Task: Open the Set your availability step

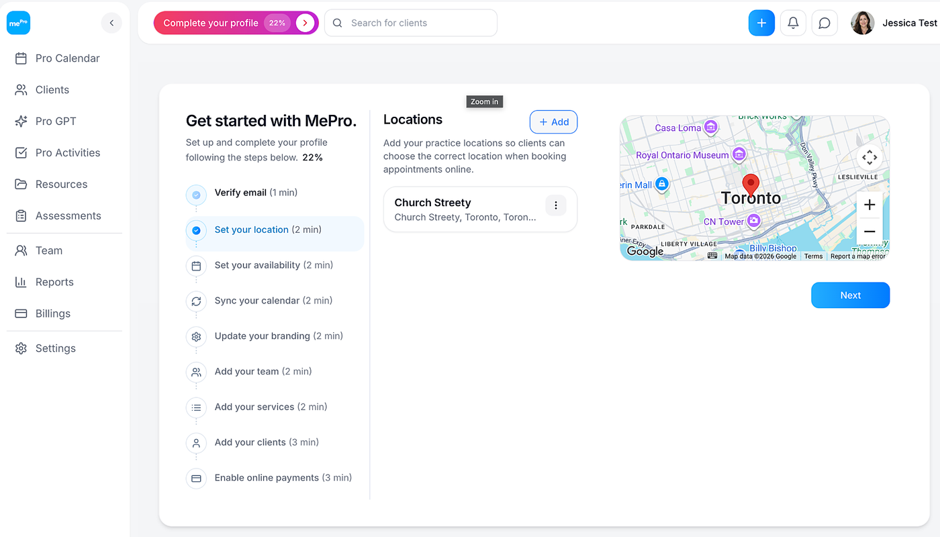Action: pyautogui.click(x=275, y=266)
